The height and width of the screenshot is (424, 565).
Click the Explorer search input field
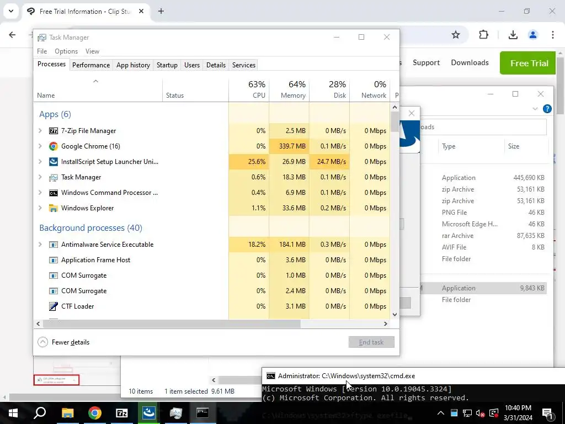[x=483, y=127]
